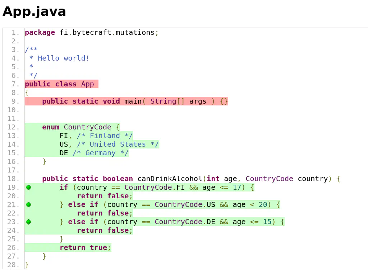Screen dimensions: 368x279
Task: Click the green diamond beside line 23
Action: [28, 222]
